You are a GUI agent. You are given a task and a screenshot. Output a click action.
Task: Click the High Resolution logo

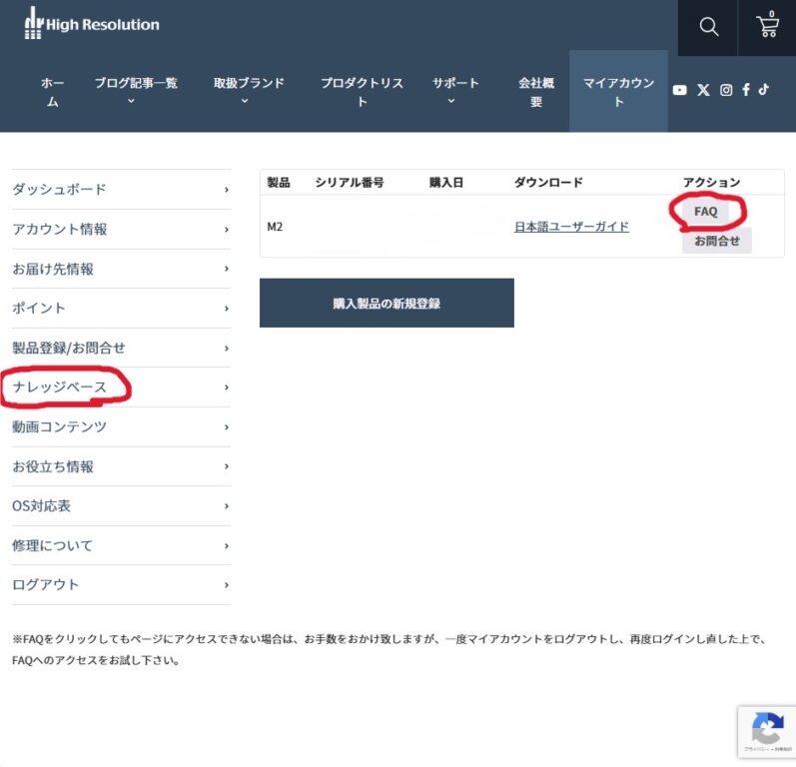coord(92,24)
